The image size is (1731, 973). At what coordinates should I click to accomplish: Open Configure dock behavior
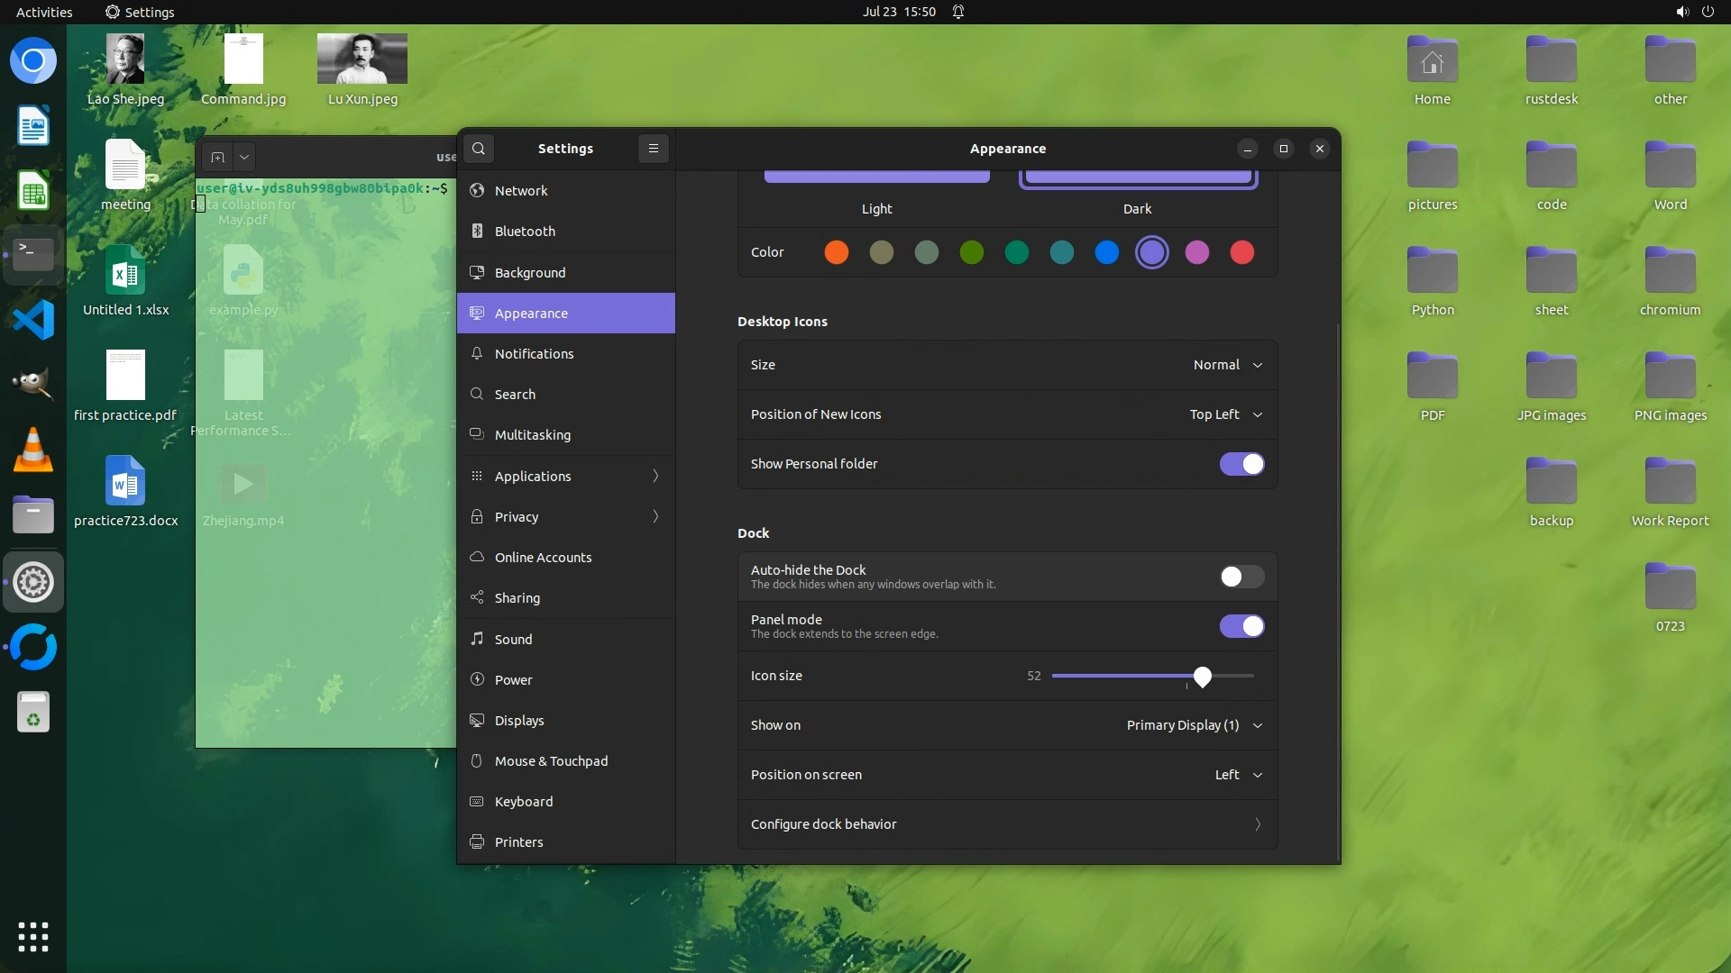1007,824
